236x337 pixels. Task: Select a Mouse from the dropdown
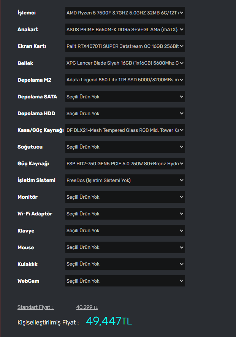(125, 247)
